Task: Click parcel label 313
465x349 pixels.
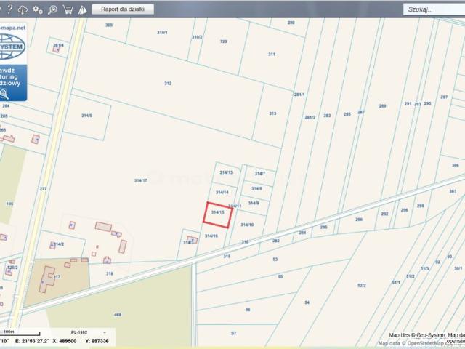Action: 272,113
